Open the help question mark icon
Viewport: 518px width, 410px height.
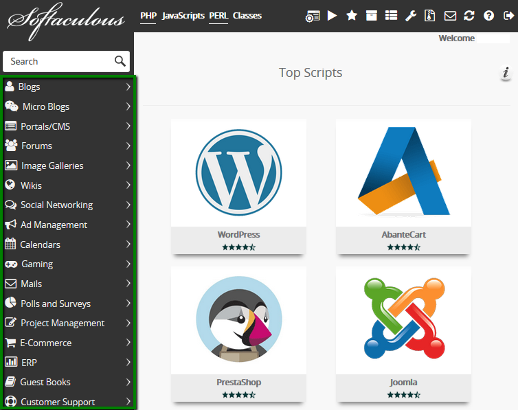(x=488, y=16)
